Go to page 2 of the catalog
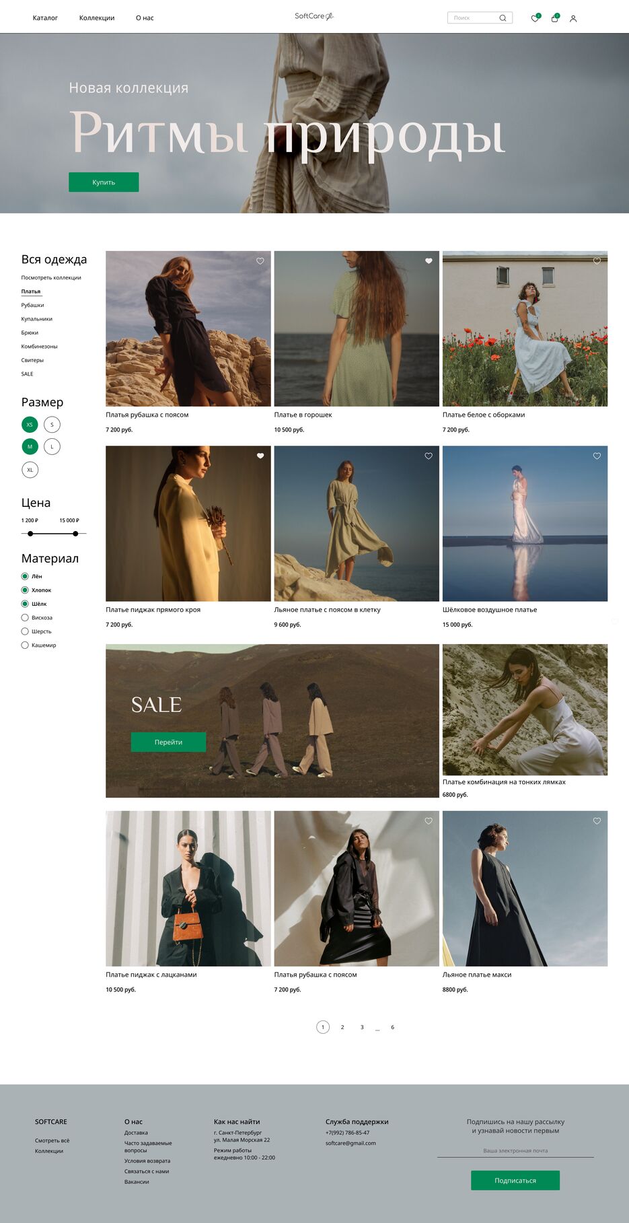The image size is (629, 1223). point(342,1027)
